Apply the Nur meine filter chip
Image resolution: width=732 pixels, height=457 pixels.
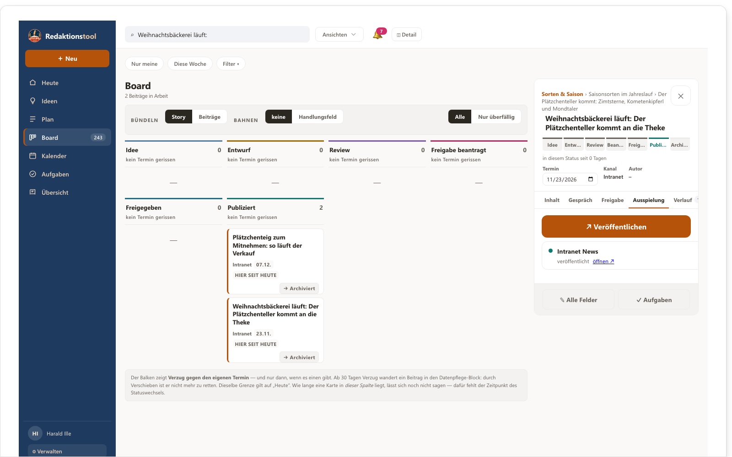click(144, 64)
